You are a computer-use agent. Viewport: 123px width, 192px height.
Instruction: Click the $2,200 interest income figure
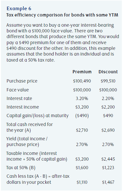(108, 107)
